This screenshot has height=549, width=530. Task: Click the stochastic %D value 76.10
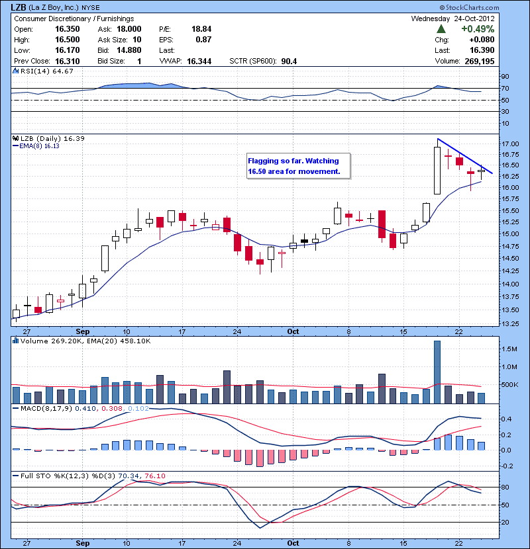tap(154, 476)
